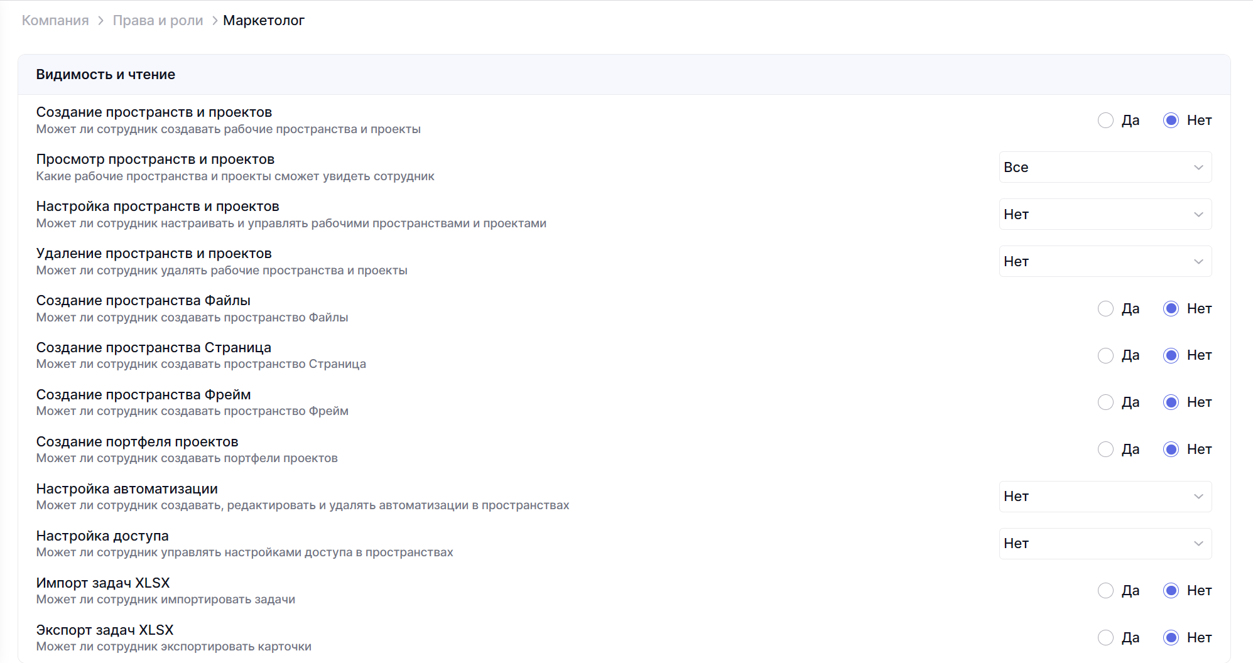This screenshot has width=1253, height=663.
Task: Select Нет for Создание пространств и проектов
Action: click(1171, 121)
